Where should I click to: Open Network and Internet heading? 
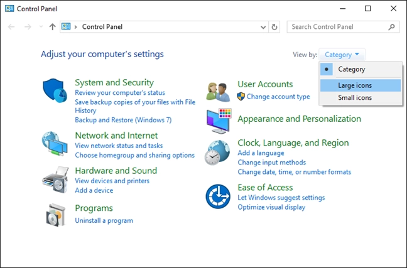pos(116,136)
